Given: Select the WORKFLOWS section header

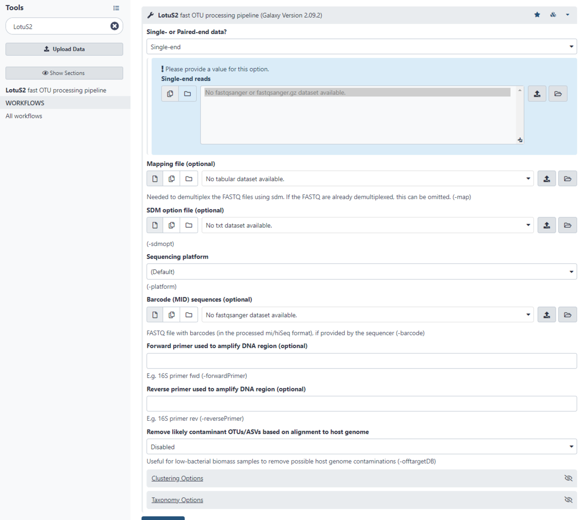Looking at the screenshot, I should point(65,103).
